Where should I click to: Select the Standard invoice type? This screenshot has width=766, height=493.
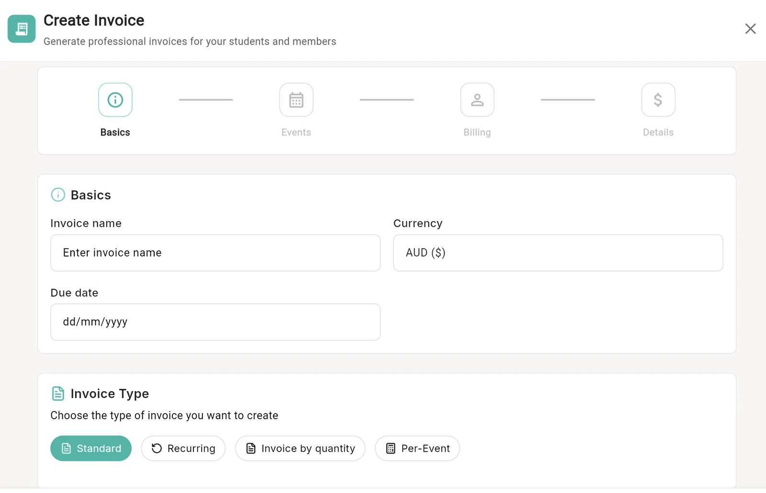91,448
